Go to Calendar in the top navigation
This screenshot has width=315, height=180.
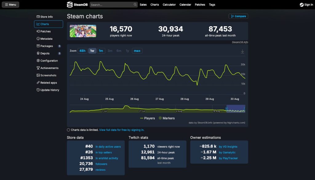pos(185,5)
